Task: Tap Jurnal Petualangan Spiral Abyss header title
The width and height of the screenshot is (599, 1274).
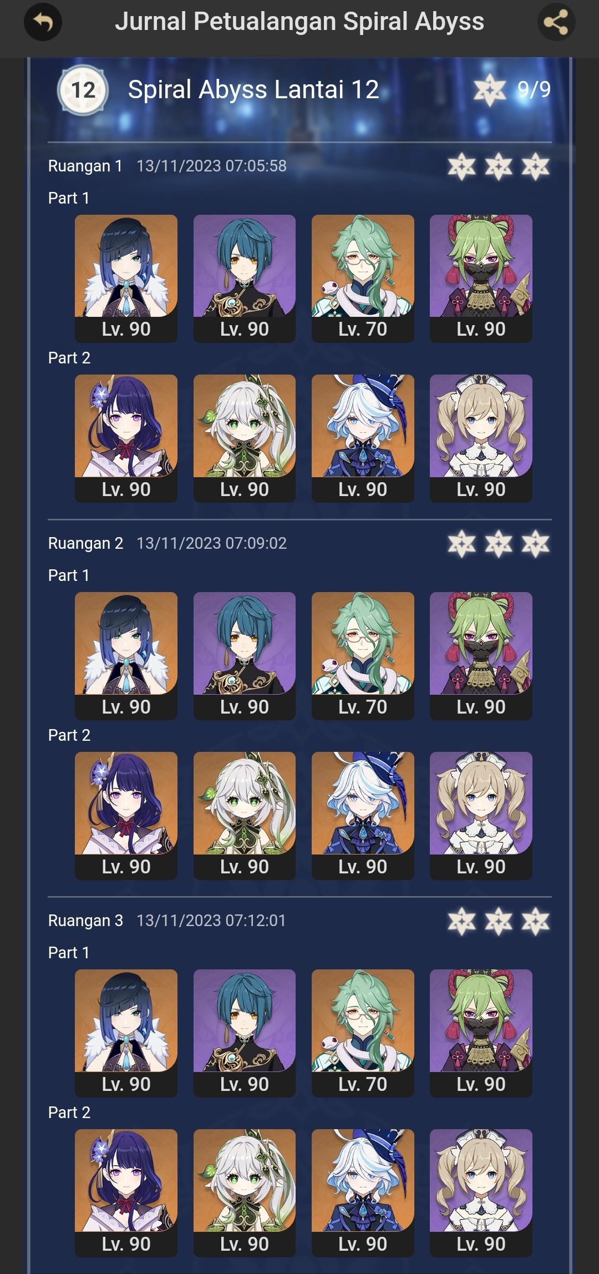Action: pyautogui.click(x=299, y=22)
